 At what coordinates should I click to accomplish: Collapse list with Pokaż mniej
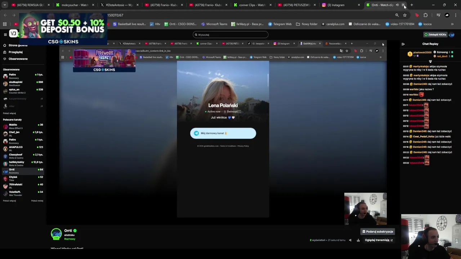[37, 201]
